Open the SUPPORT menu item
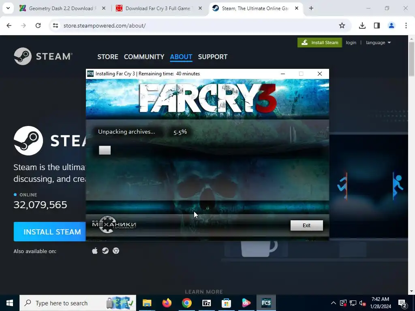This screenshot has height=311, width=415. click(x=212, y=57)
